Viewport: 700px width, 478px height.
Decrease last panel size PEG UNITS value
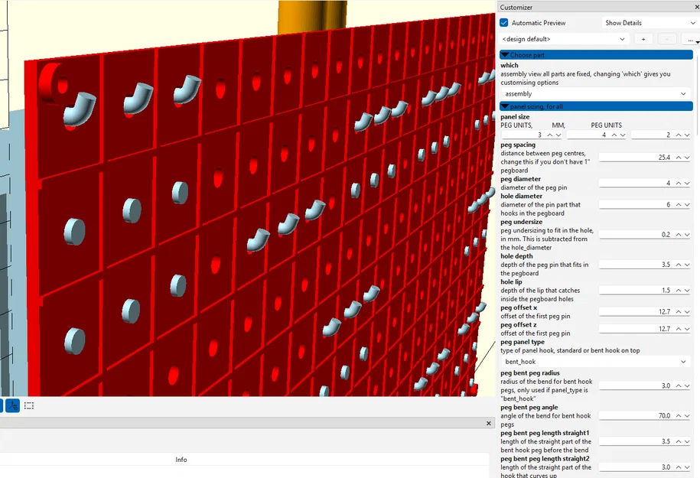[x=687, y=135]
